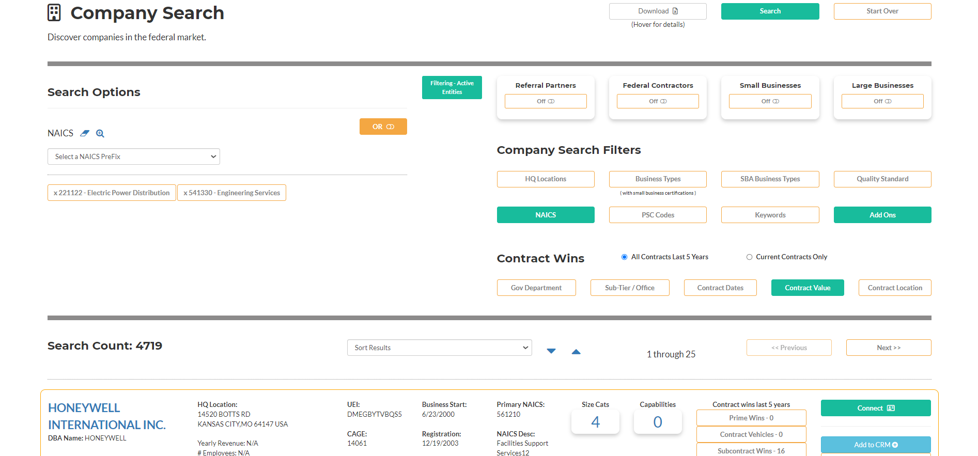Click the sort descending down arrow
The width and height of the screenshot is (978, 456).
551,351
